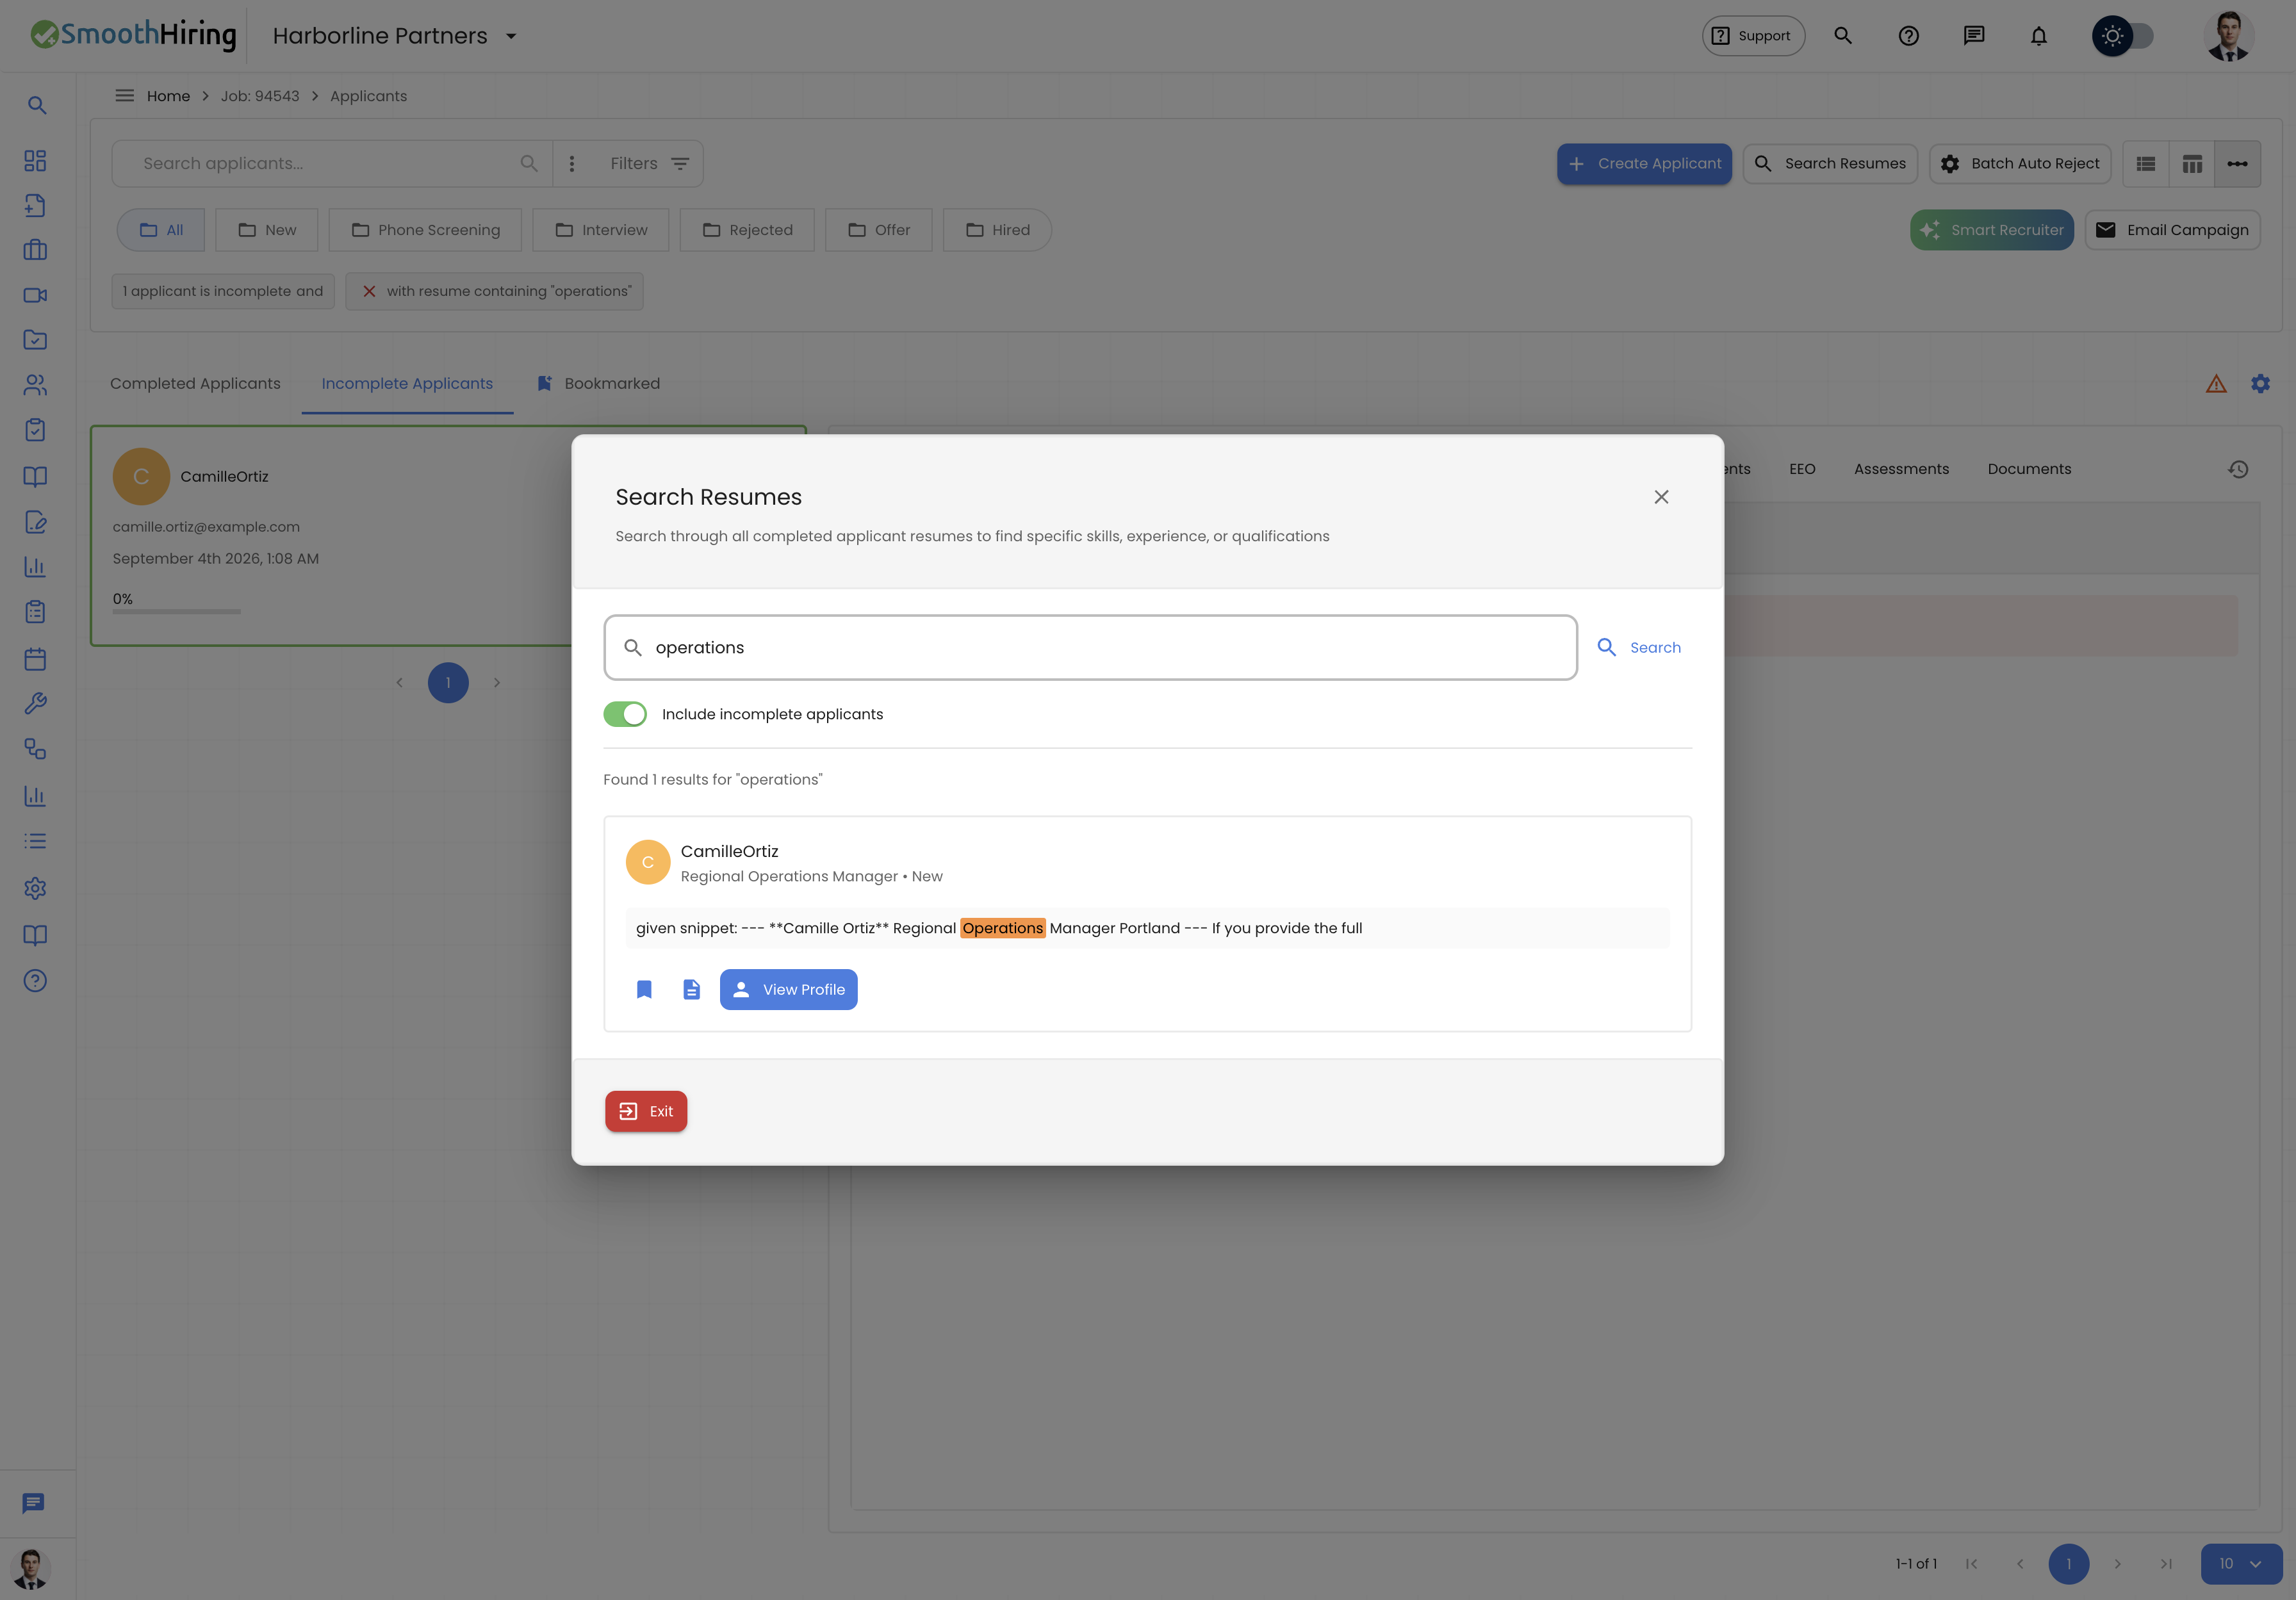Open CamilleOrtiz resume document icon

pos(692,989)
